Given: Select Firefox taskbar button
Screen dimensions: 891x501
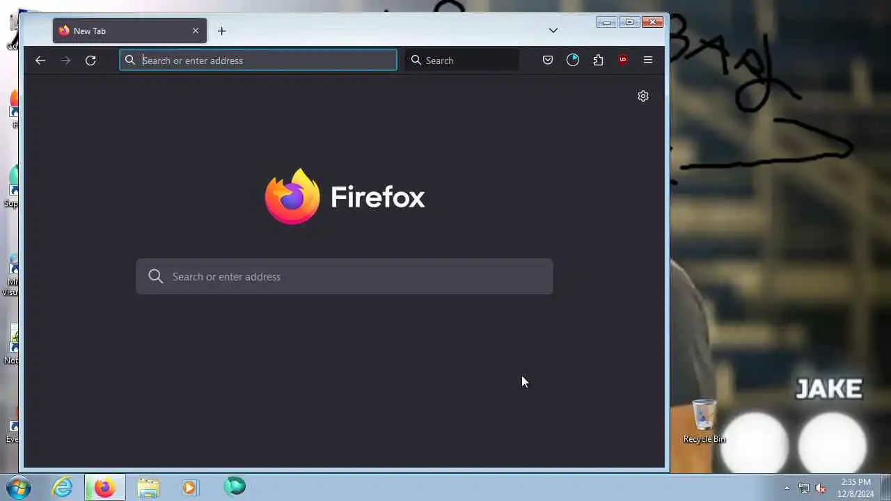Looking at the screenshot, I should (105, 487).
